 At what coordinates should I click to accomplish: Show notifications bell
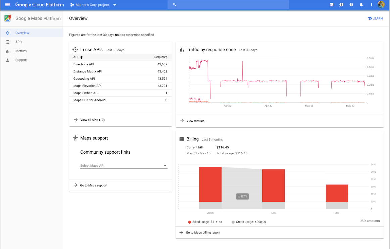361,5
